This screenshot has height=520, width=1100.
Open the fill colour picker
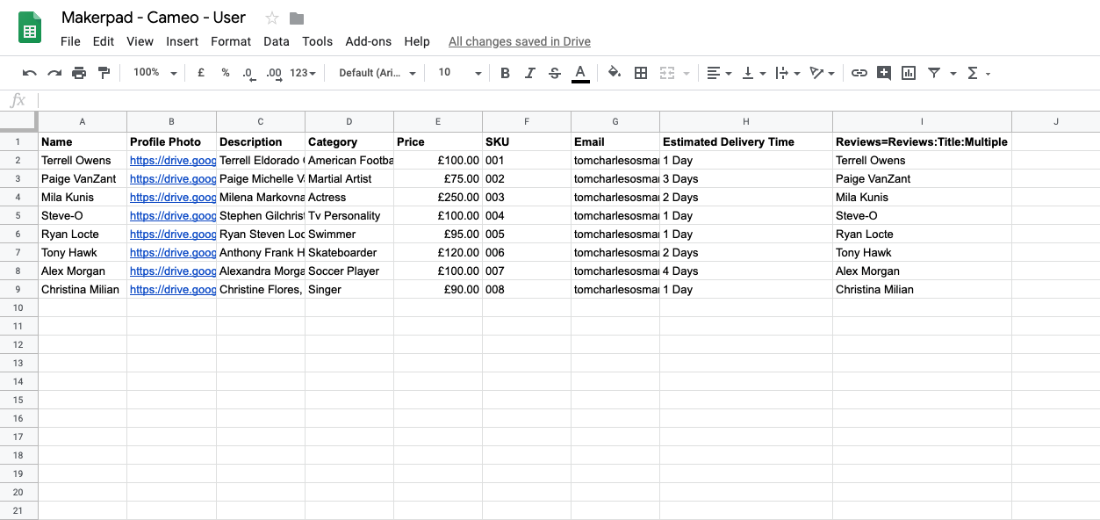(x=615, y=73)
